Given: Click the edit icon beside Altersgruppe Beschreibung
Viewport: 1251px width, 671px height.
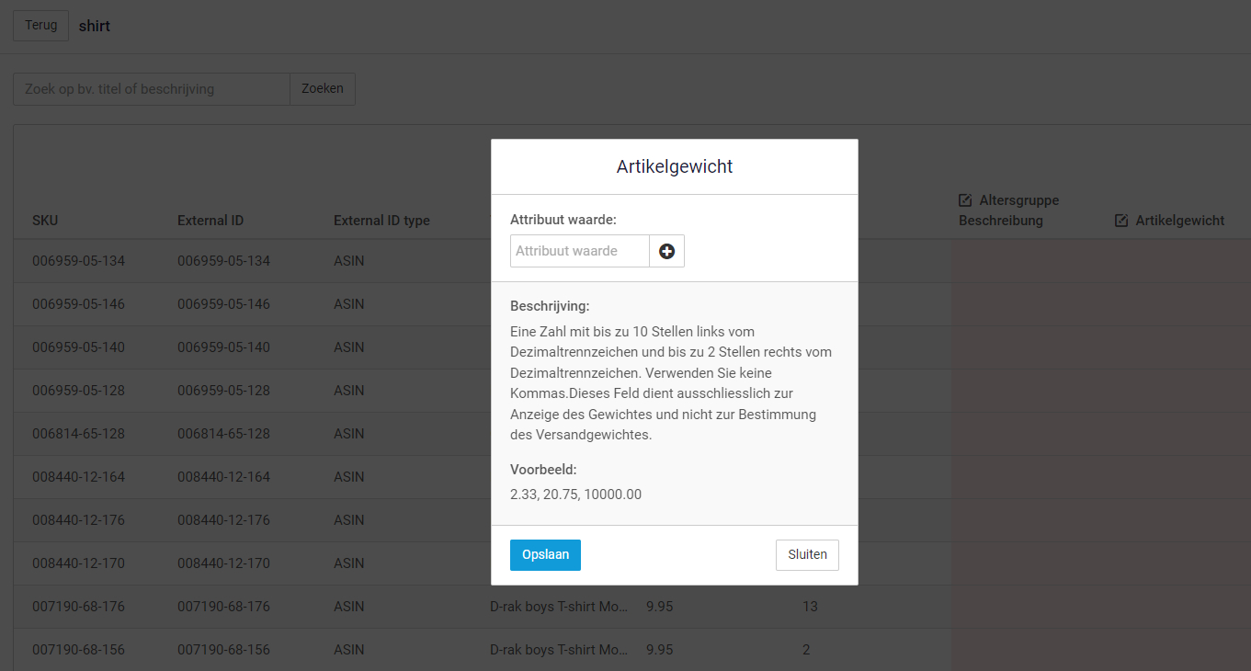Looking at the screenshot, I should point(965,200).
